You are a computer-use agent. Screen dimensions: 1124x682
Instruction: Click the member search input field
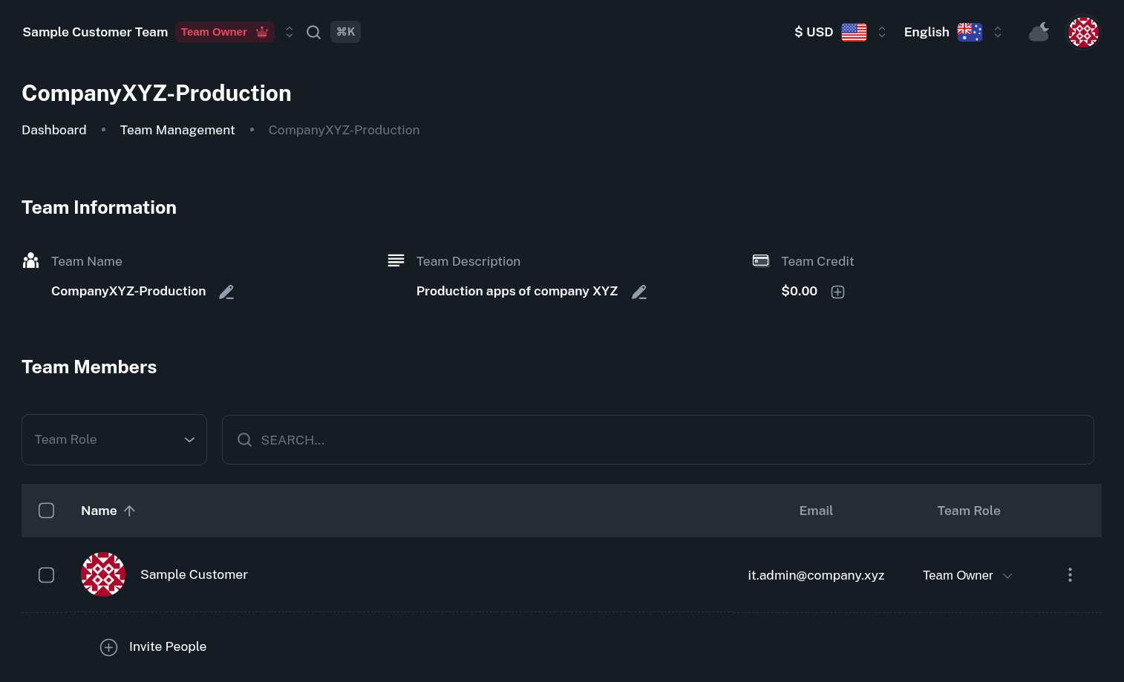click(x=658, y=440)
